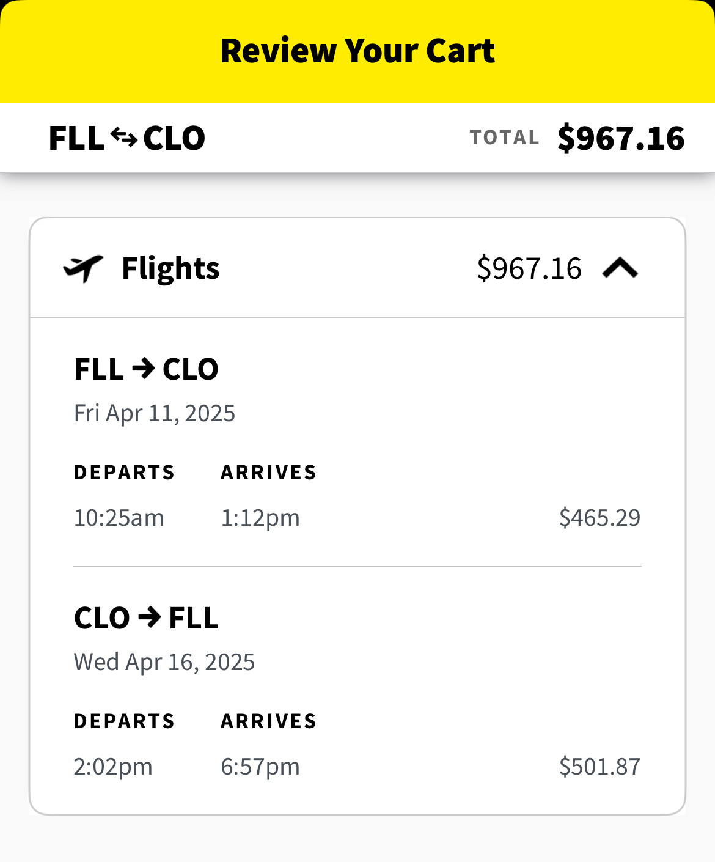Tap the Review Your Cart header title
Viewport: 715px width, 862px height.
coord(358,51)
